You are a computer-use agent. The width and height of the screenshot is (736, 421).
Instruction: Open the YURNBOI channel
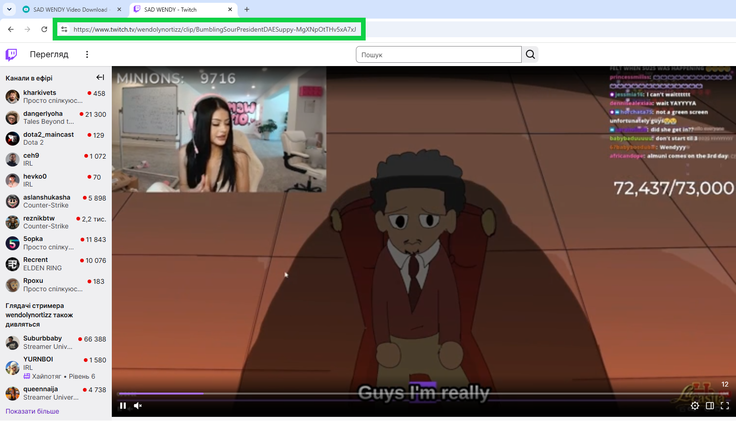56,368
